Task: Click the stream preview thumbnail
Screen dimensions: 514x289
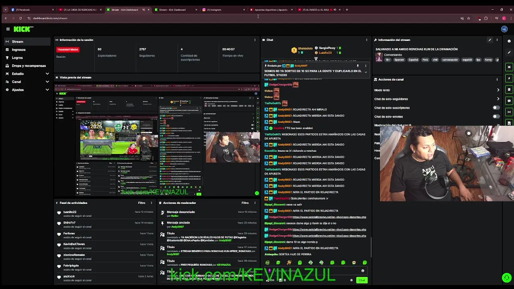Action: click(x=157, y=140)
